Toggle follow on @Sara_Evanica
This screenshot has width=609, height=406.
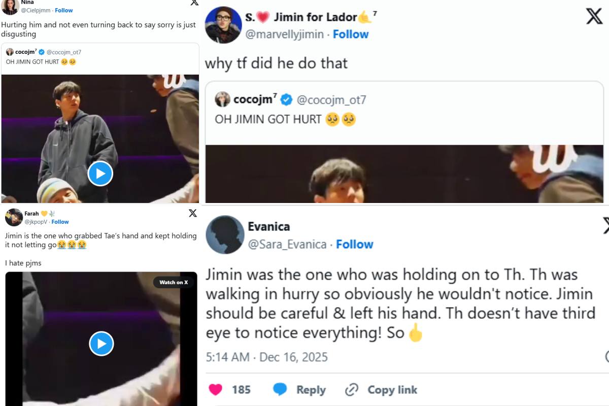pyautogui.click(x=355, y=244)
